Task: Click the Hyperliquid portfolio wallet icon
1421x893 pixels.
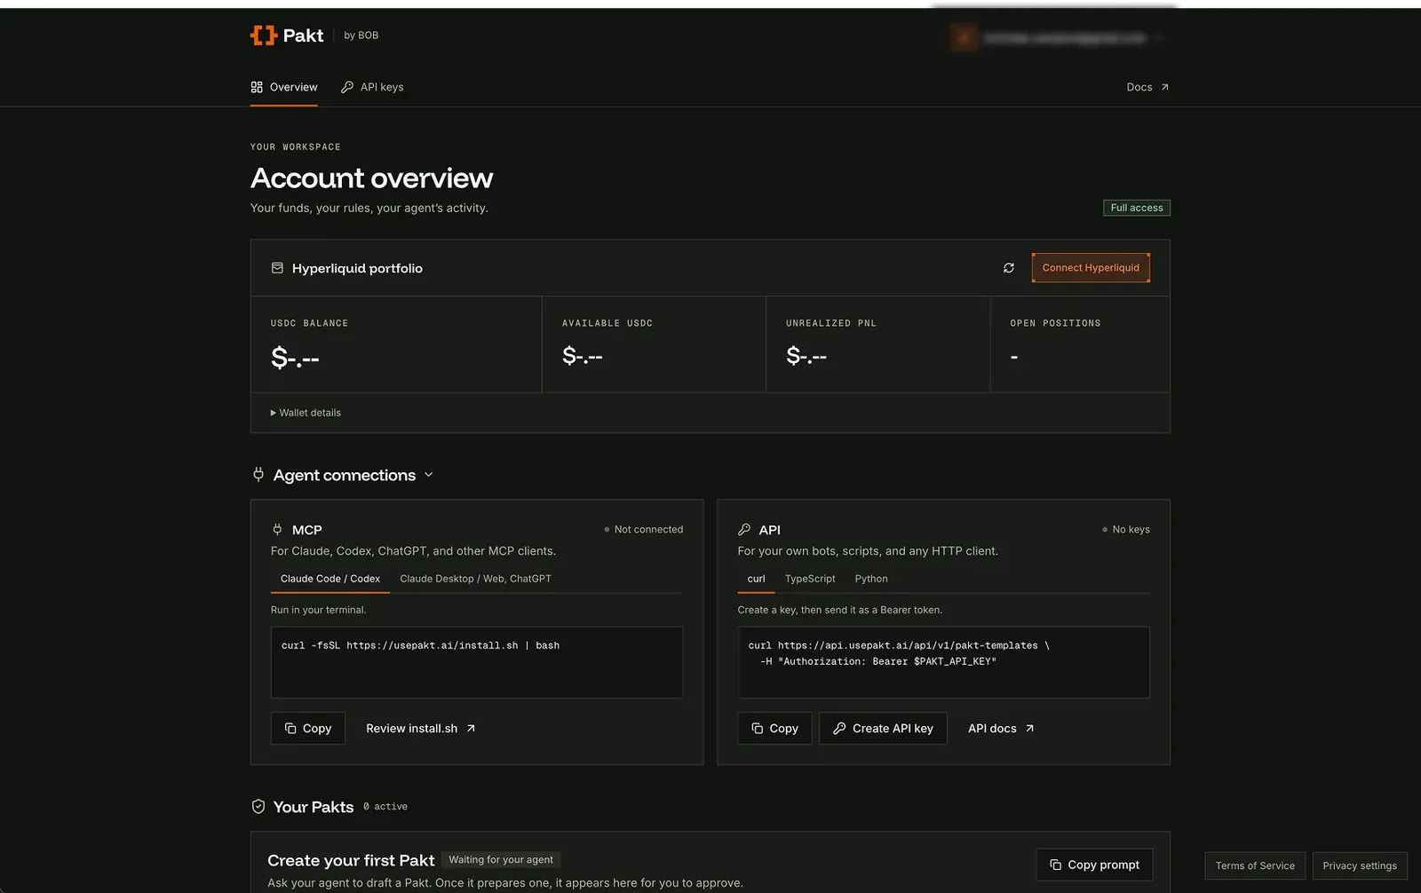Action: coord(277,268)
